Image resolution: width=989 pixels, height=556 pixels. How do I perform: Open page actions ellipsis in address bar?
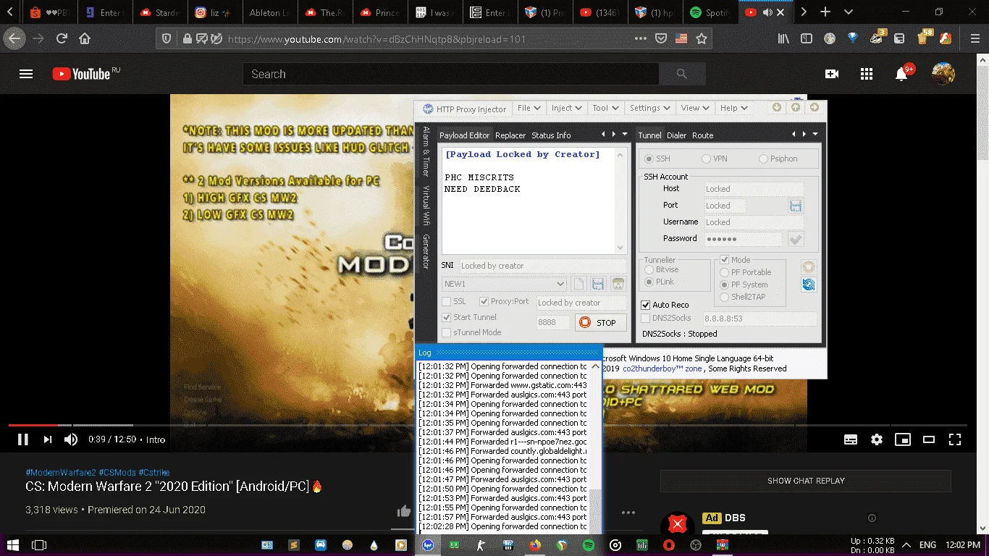641,39
